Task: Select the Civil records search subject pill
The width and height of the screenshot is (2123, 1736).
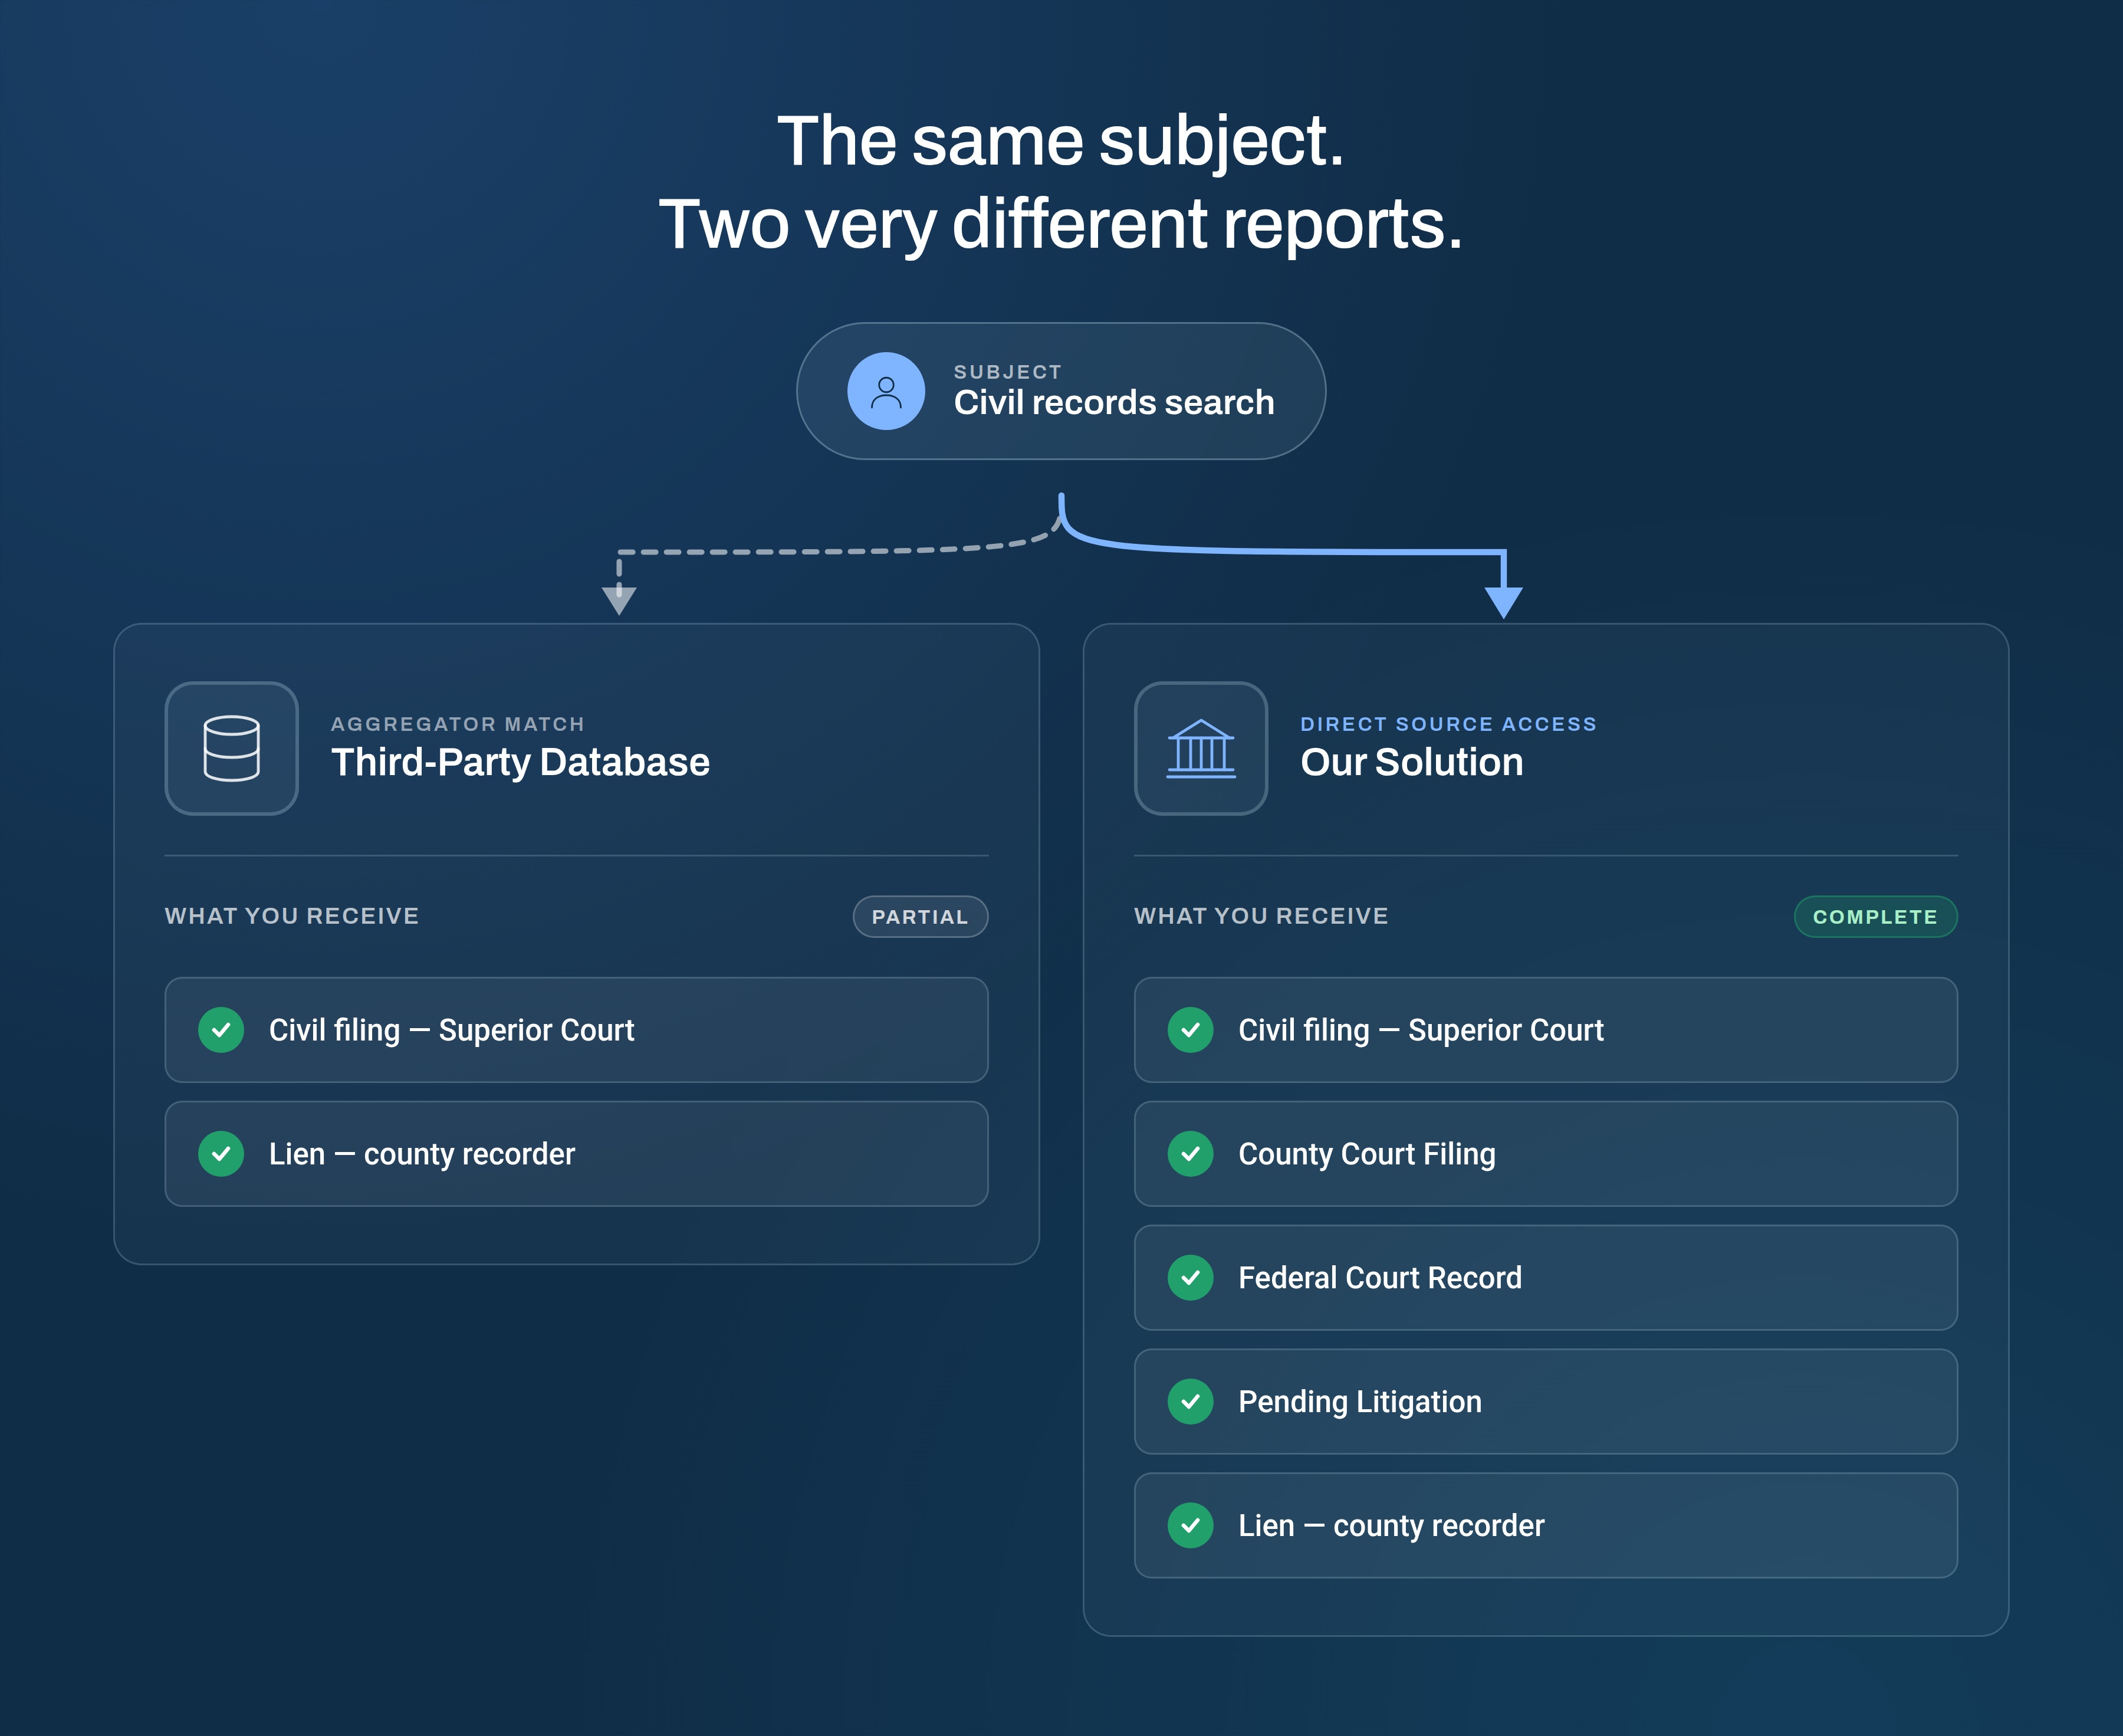Action: coord(1061,391)
